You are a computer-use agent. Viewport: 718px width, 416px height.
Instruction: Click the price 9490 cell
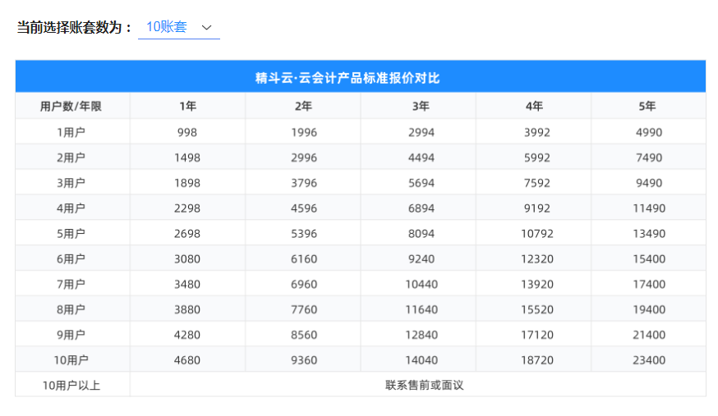tap(649, 183)
